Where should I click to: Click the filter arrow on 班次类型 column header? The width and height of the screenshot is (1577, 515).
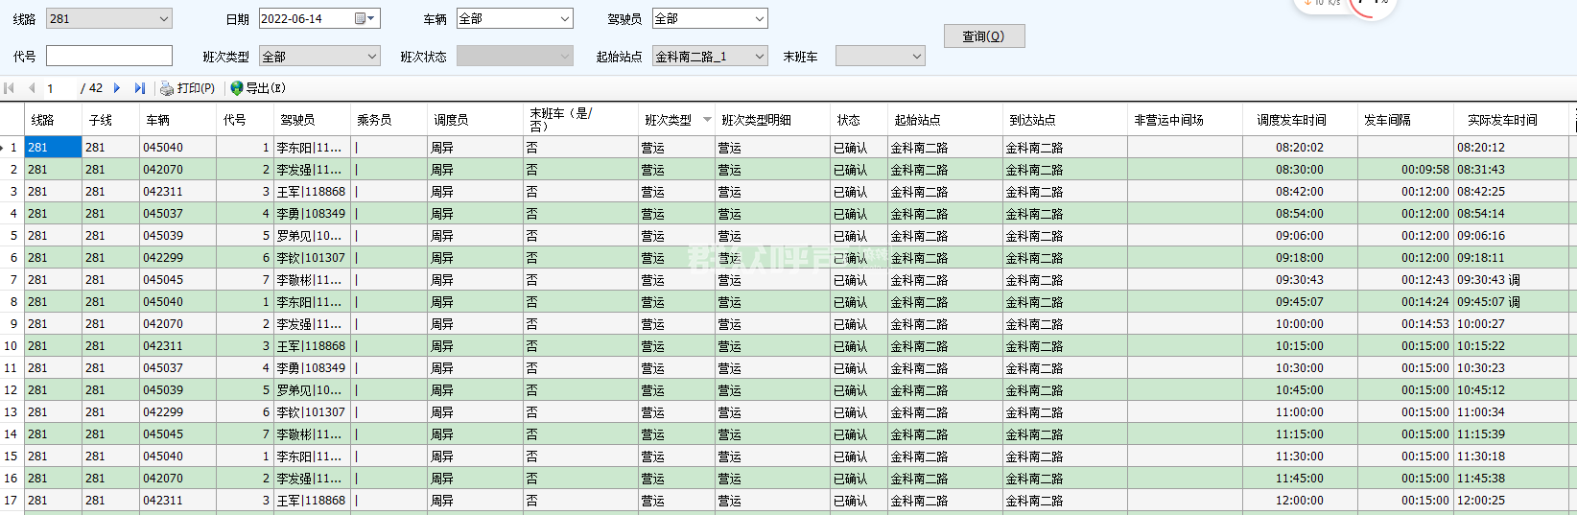coord(707,120)
